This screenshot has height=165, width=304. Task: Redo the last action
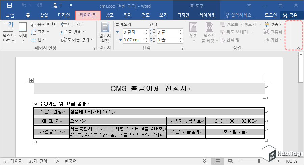[40, 5]
